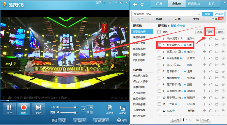Screen dimensions: 227x125
Task: Click the 播放 button above the list
Action: click(210, 32)
